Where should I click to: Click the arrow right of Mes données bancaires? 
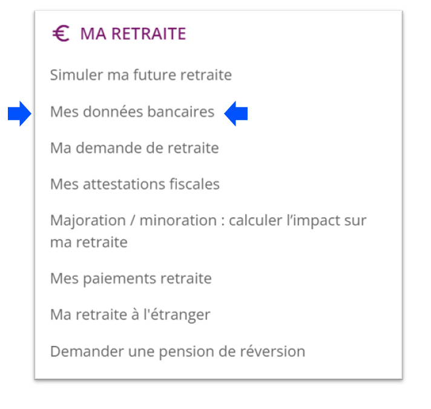(x=236, y=113)
